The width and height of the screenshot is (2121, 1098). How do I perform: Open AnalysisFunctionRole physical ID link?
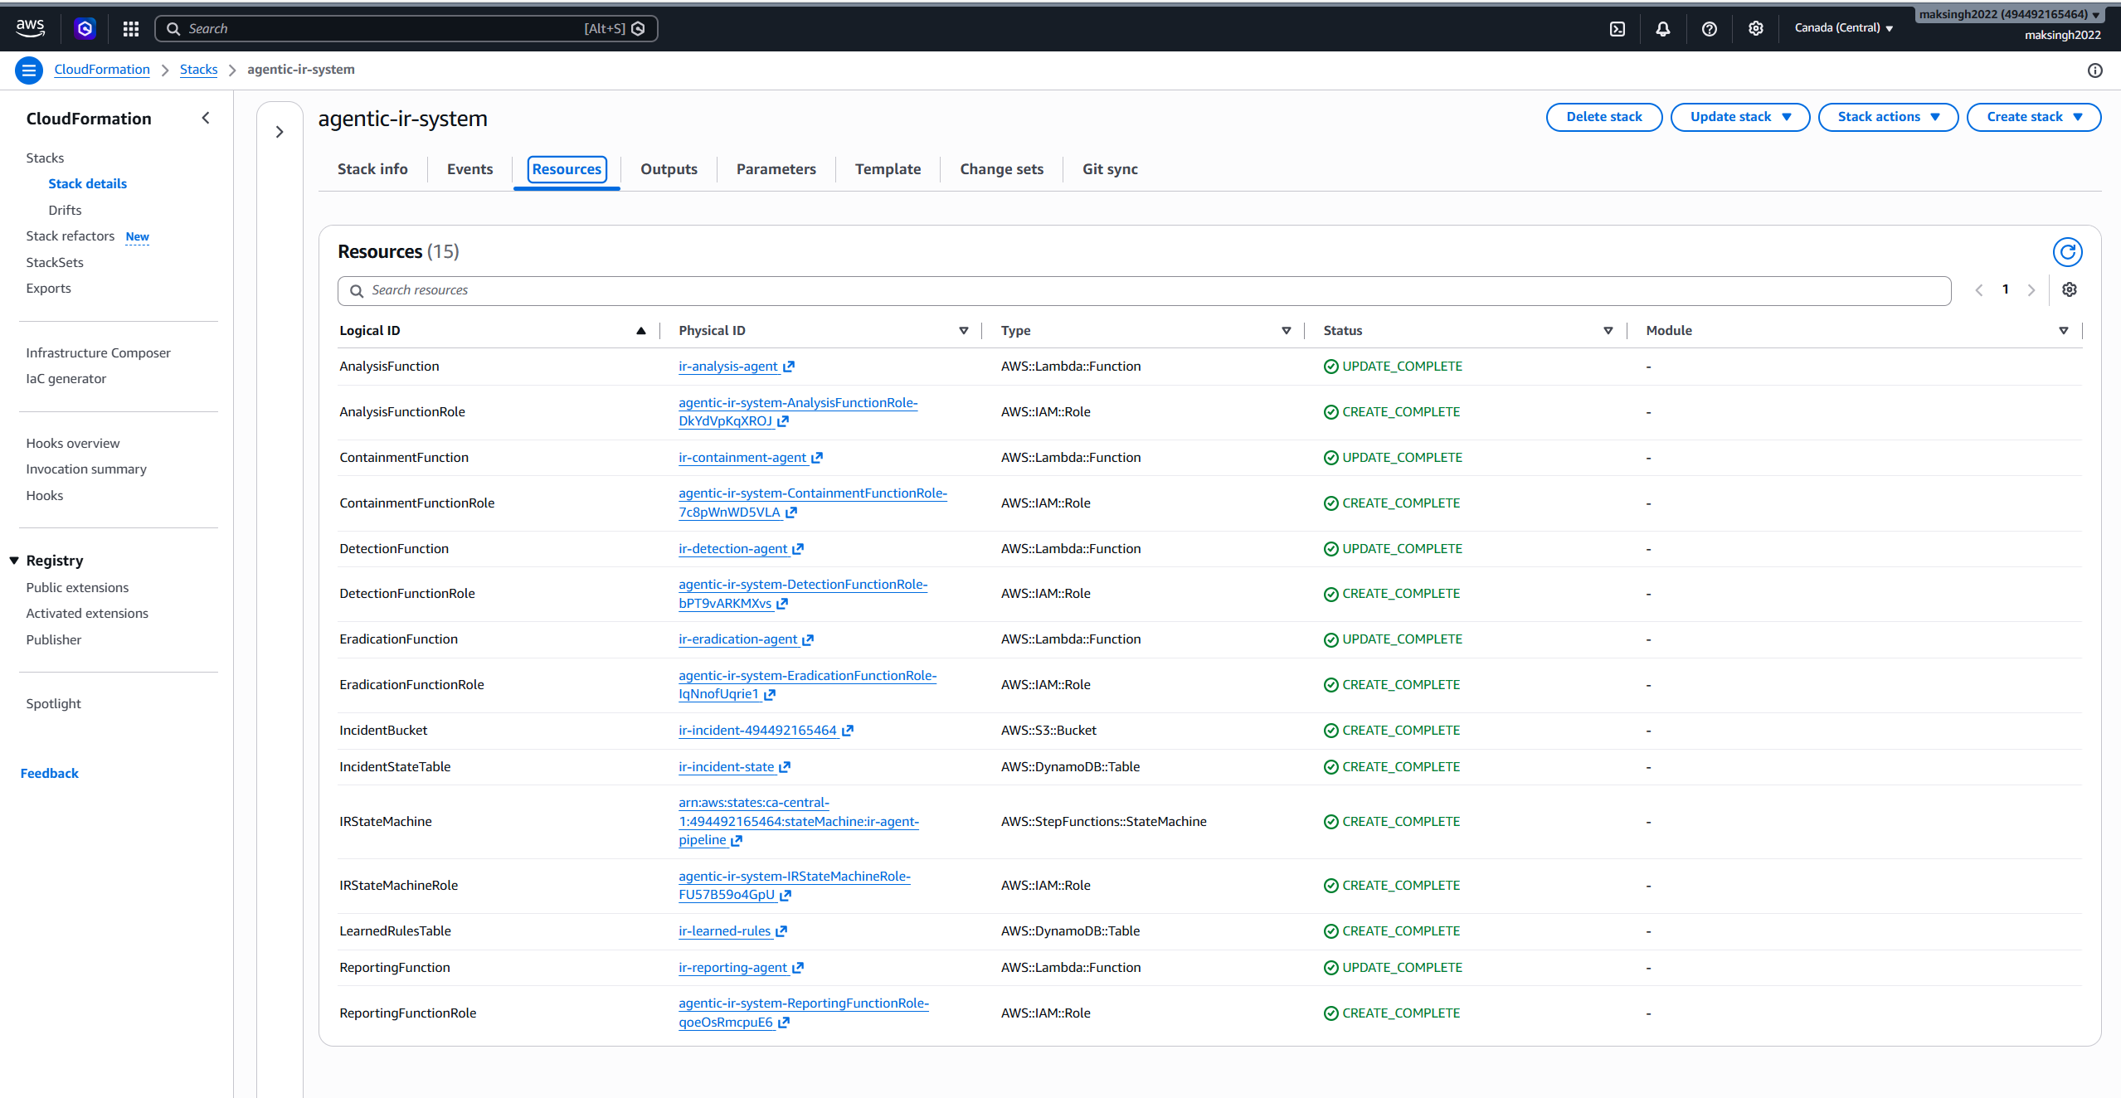point(798,412)
